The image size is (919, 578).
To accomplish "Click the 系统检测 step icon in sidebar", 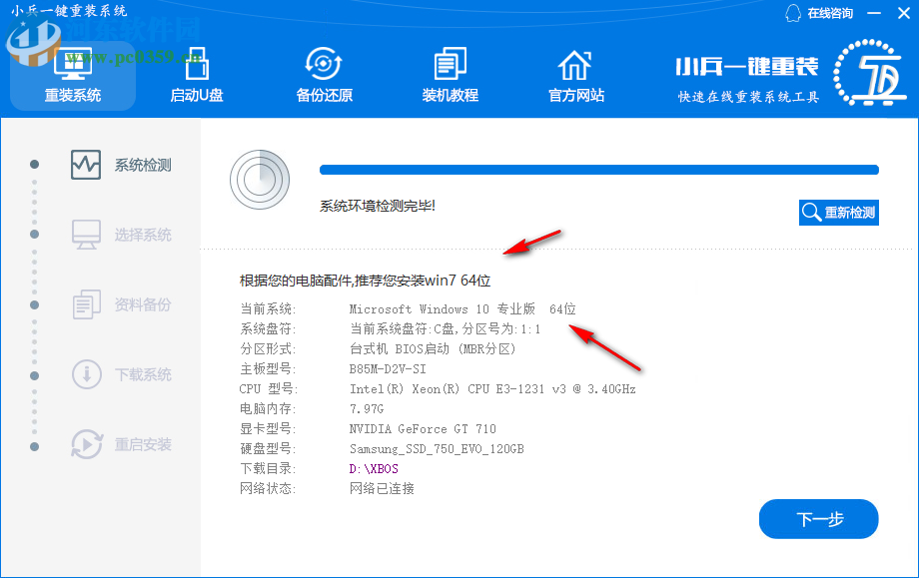I will (88, 164).
